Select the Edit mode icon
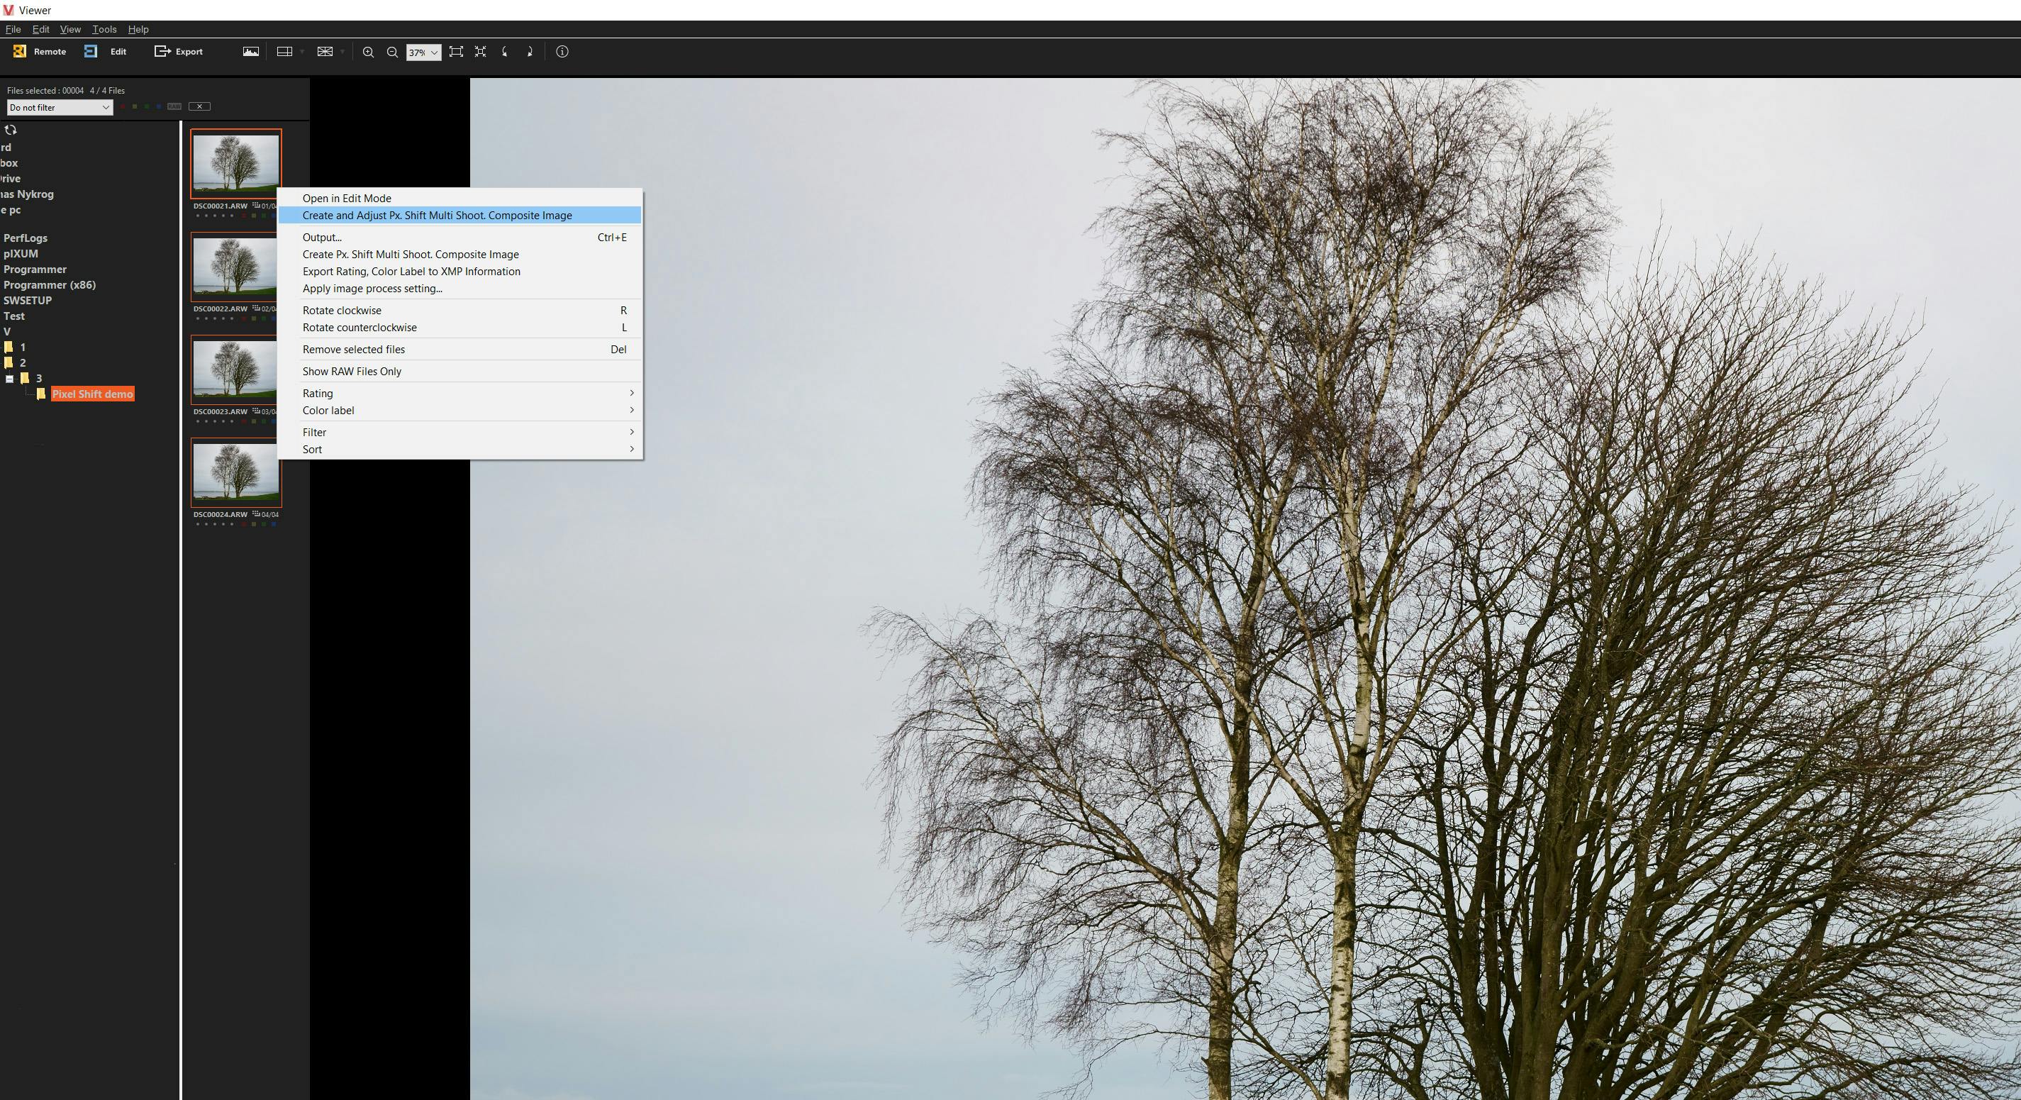This screenshot has width=2021, height=1100. 92,52
